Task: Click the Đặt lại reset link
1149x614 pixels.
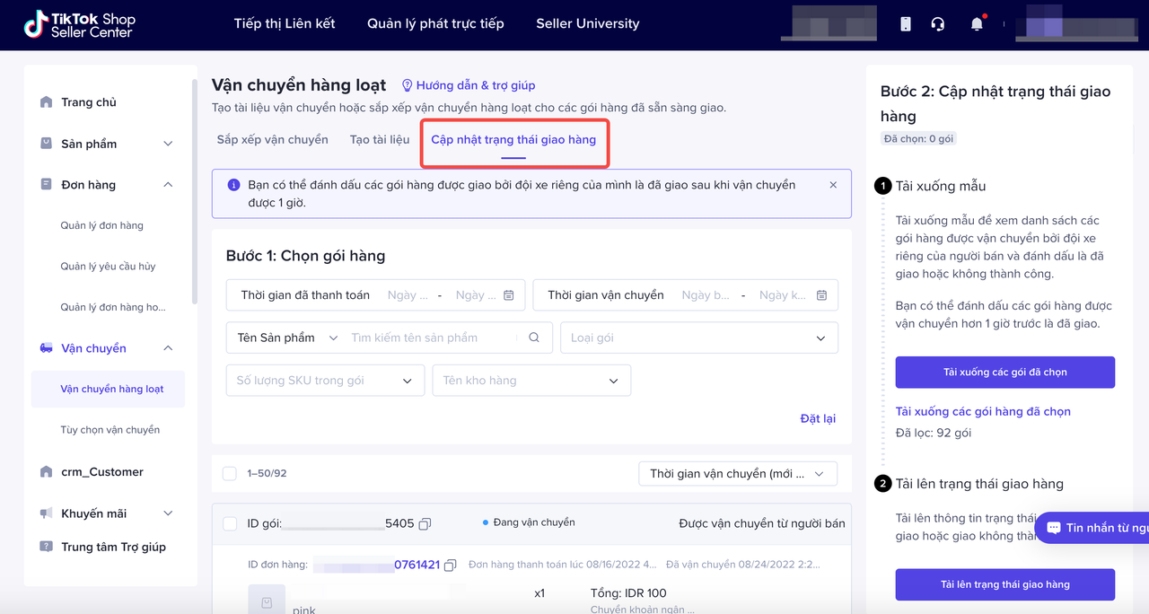Action: point(818,418)
